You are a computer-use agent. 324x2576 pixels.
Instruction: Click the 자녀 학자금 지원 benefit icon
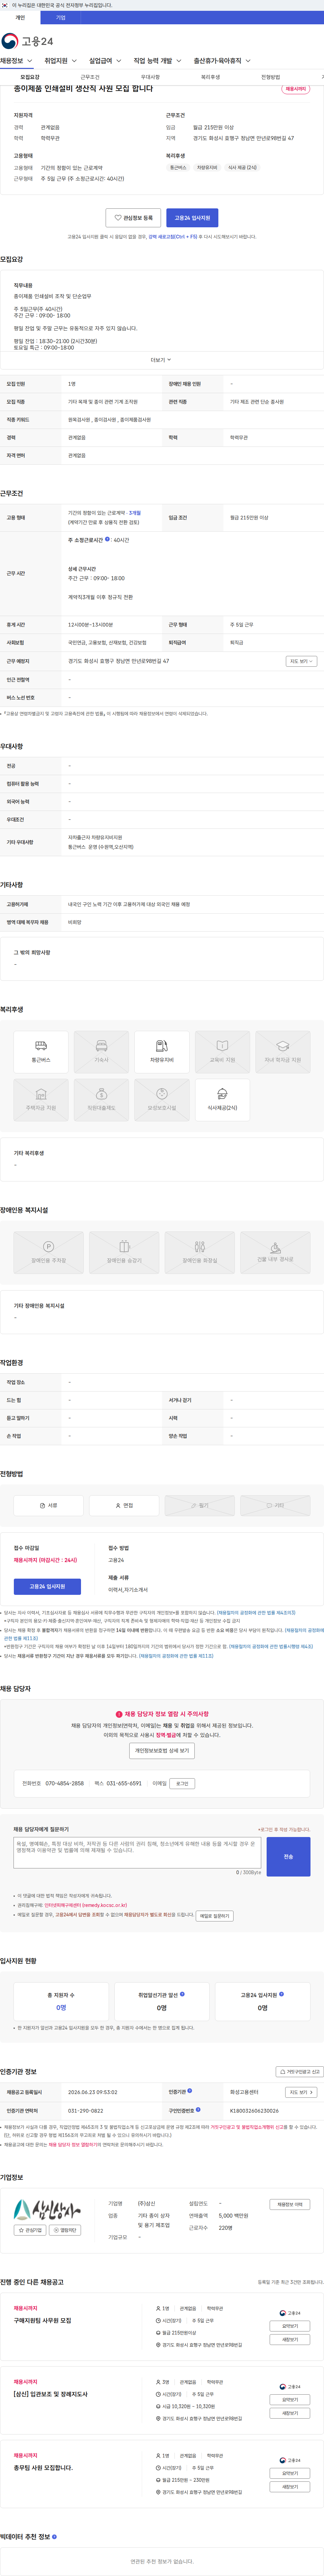[x=283, y=1052]
